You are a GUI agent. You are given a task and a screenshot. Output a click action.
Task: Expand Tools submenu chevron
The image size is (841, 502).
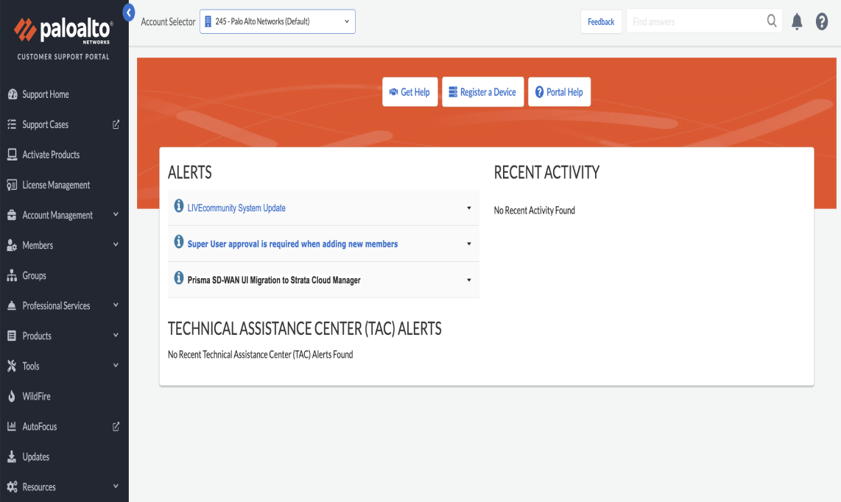(116, 366)
